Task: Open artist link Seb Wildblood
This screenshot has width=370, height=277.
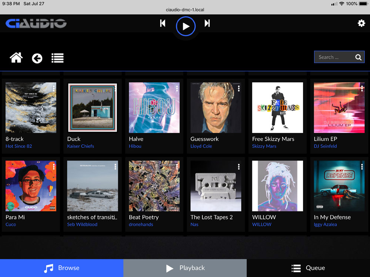Action: 82,225
